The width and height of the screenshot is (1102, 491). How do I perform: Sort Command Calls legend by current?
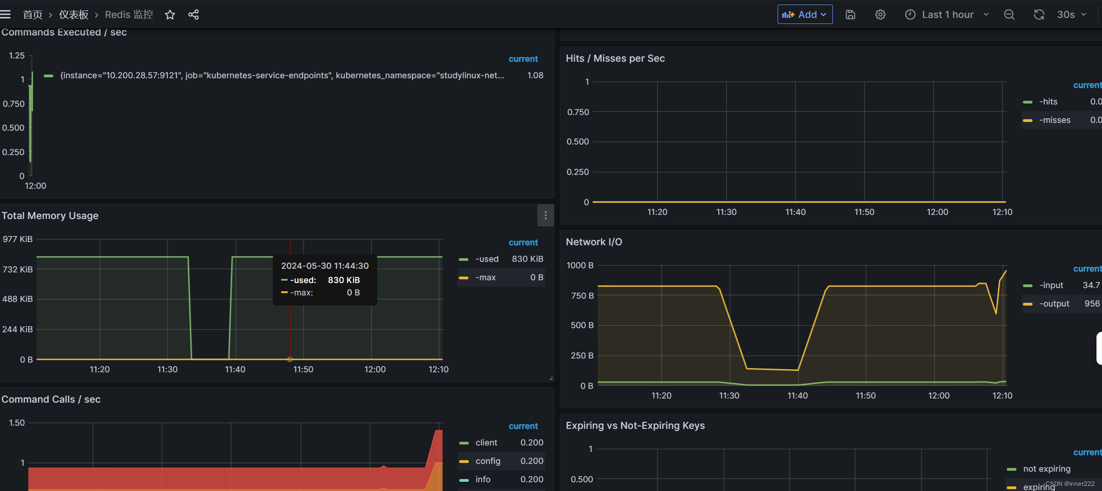[523, 426]
